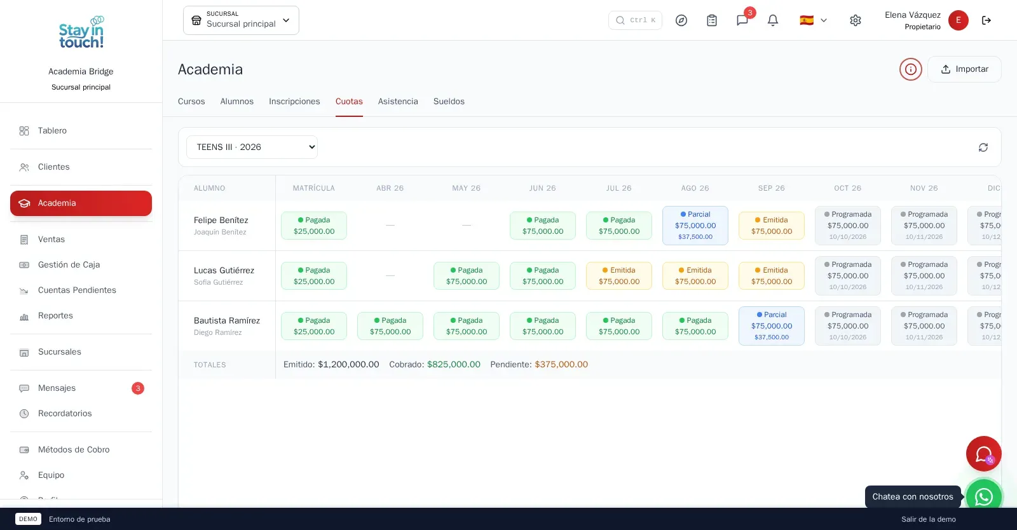Open the red support chat bubble
The image size is (1017, 530).
984,454
